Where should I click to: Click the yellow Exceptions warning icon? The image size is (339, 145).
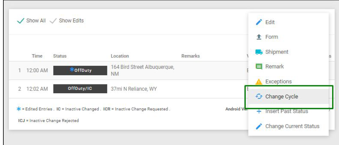pyautogui.click(x=259, y=82)
